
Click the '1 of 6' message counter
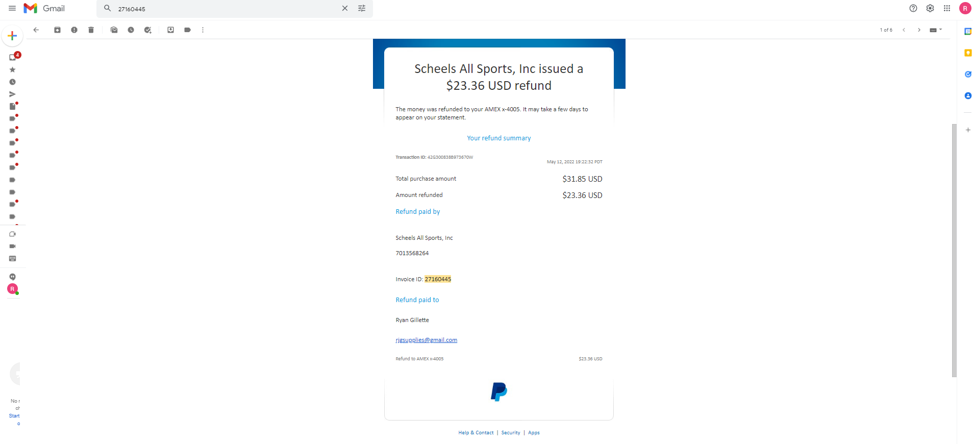point(886,30)
